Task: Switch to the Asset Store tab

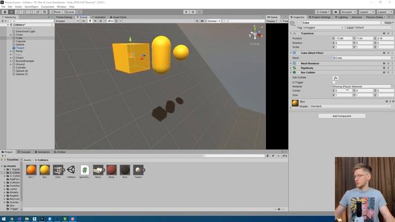Action: (118, 17)
